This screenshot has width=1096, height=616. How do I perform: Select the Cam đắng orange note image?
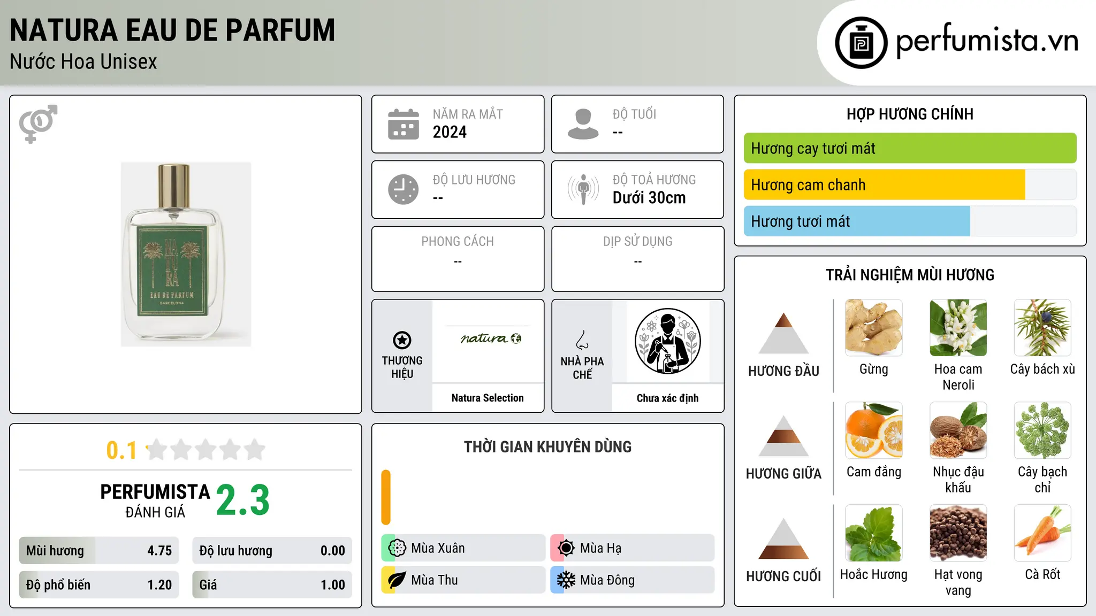coord(874,430)
